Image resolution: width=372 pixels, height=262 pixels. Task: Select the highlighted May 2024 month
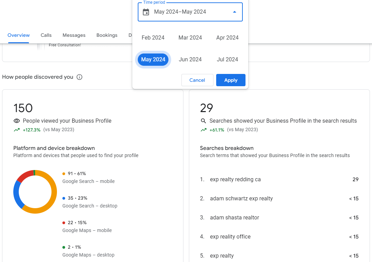(153, 60)
